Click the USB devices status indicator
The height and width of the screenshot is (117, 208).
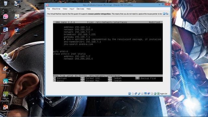tap(139, 94)
